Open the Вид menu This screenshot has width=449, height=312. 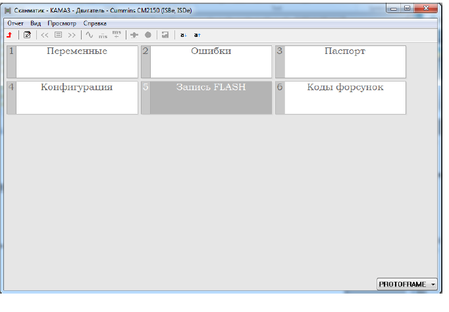tap(36, 24)
